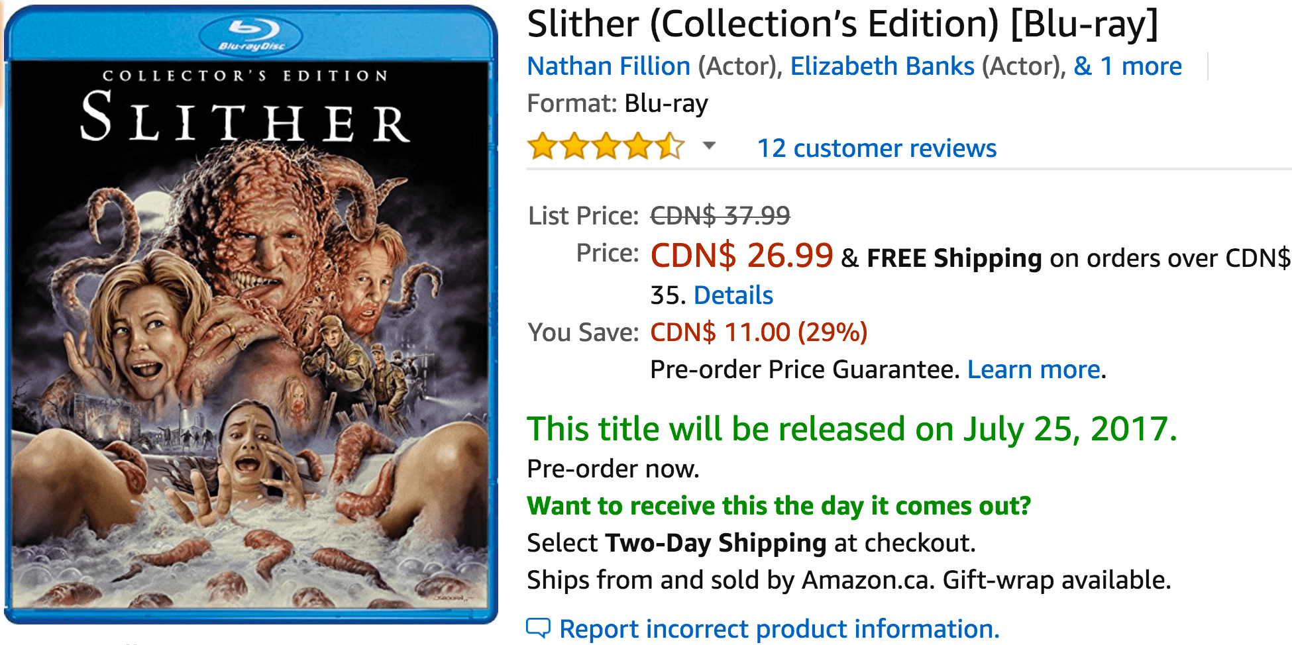
Task: Open free shipping Details link
Action: tap(733, 295)
